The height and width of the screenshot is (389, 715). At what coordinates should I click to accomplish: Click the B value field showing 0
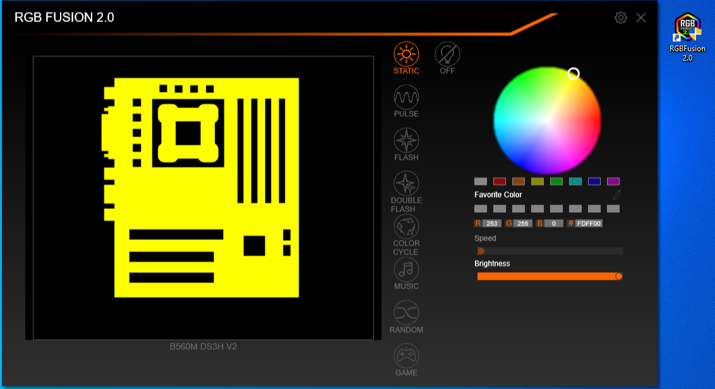click(553, 224)
